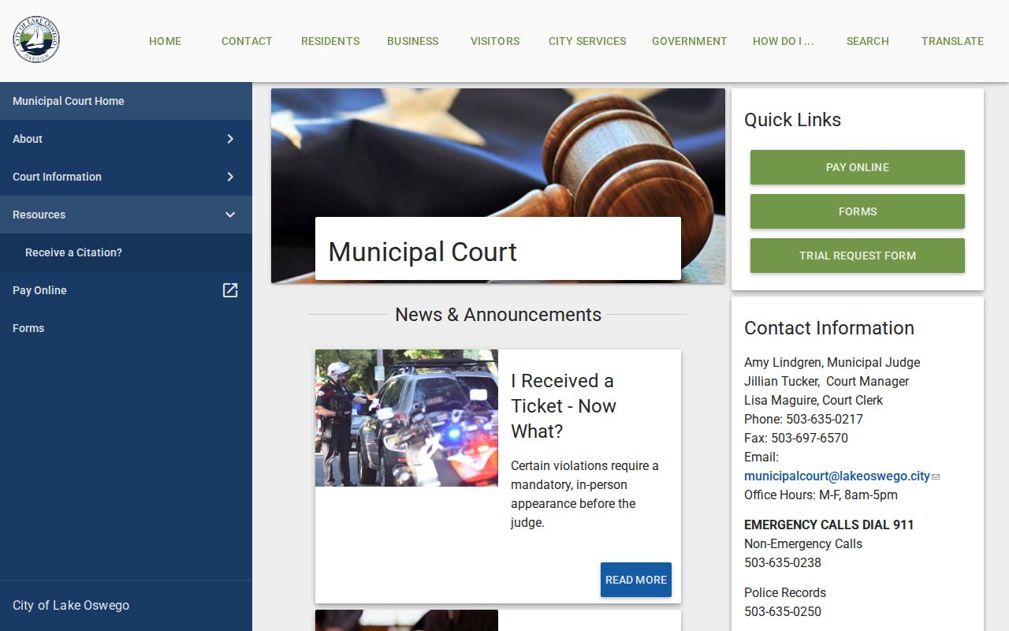Click the municipalcourt@lakeoswego.city email link
The height and width of the screenshot is (631, 1009).
pyautogui.click(x=837, y=476)
